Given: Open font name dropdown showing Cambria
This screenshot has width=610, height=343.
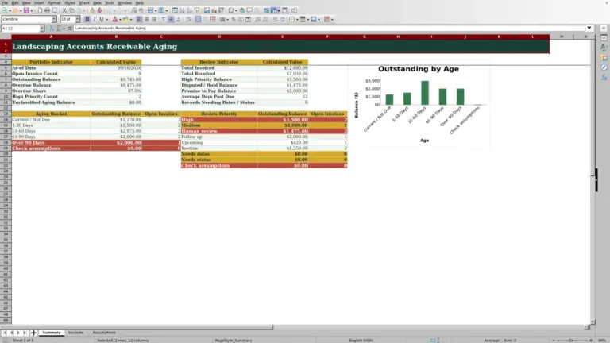Looking at the screenshot, I should (54, 19).
